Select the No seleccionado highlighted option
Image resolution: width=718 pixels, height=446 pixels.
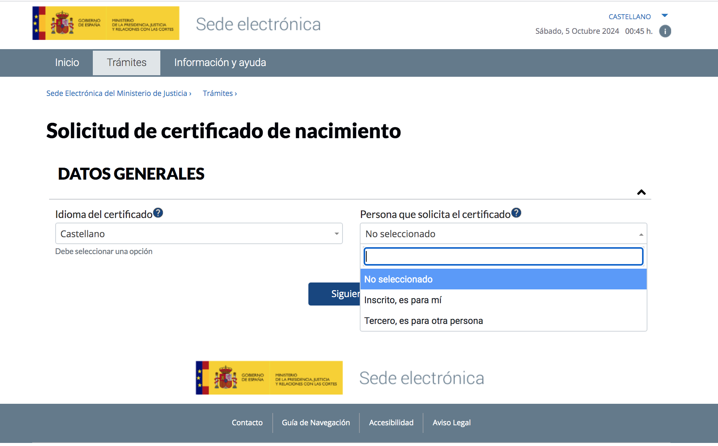(398, 279)
